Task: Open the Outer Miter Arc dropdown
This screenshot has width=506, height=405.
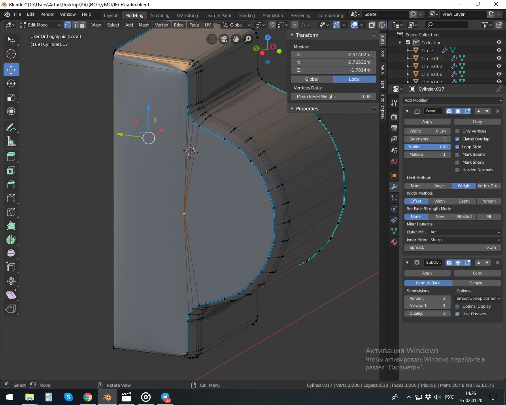Action: (465, 232)
